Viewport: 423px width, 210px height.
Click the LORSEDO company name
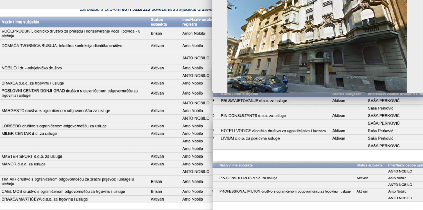[54, 126]
